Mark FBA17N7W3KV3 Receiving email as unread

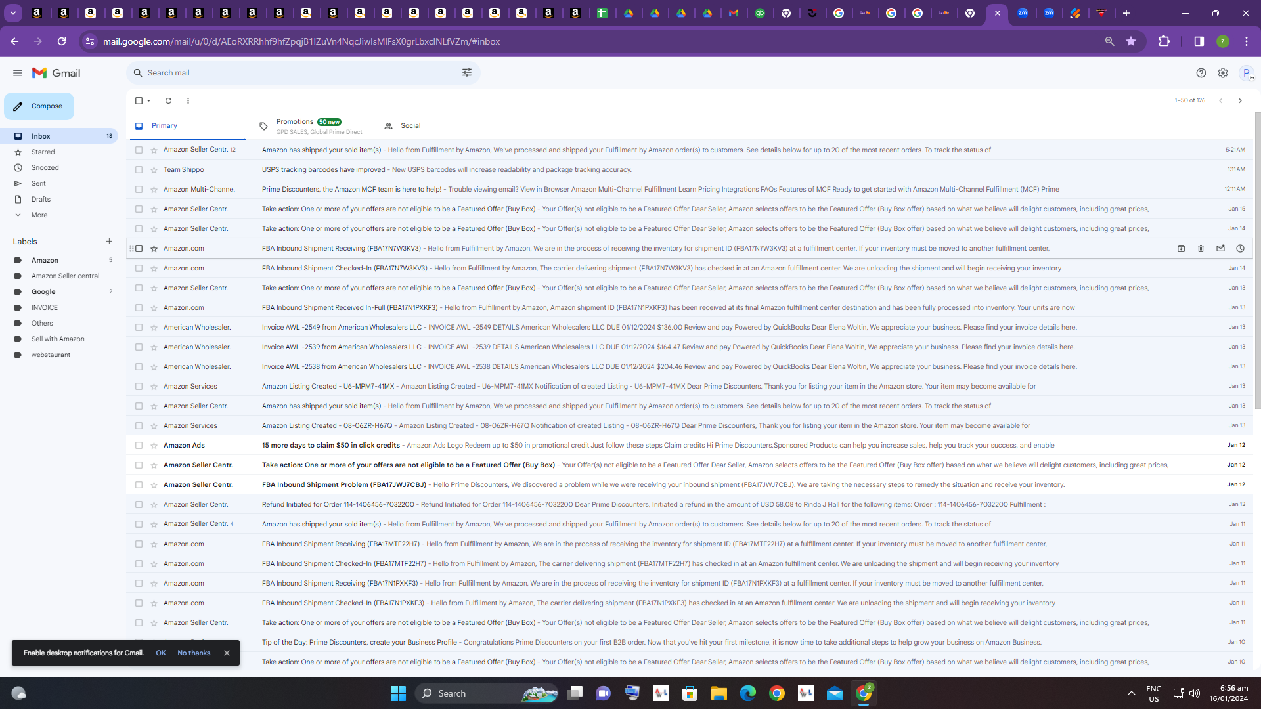click(x=1220, y=248)
